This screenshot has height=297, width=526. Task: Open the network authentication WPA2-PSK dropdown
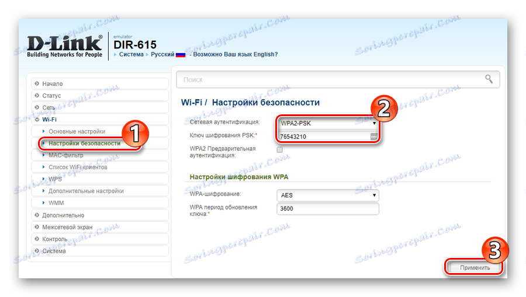(x=328, y=123)
